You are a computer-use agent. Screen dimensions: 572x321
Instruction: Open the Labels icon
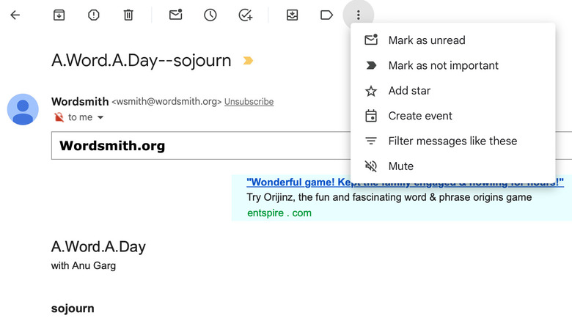[326, 15]
